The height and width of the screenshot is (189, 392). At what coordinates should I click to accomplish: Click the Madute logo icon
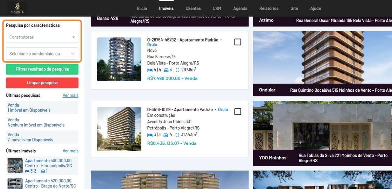point(17,8)
